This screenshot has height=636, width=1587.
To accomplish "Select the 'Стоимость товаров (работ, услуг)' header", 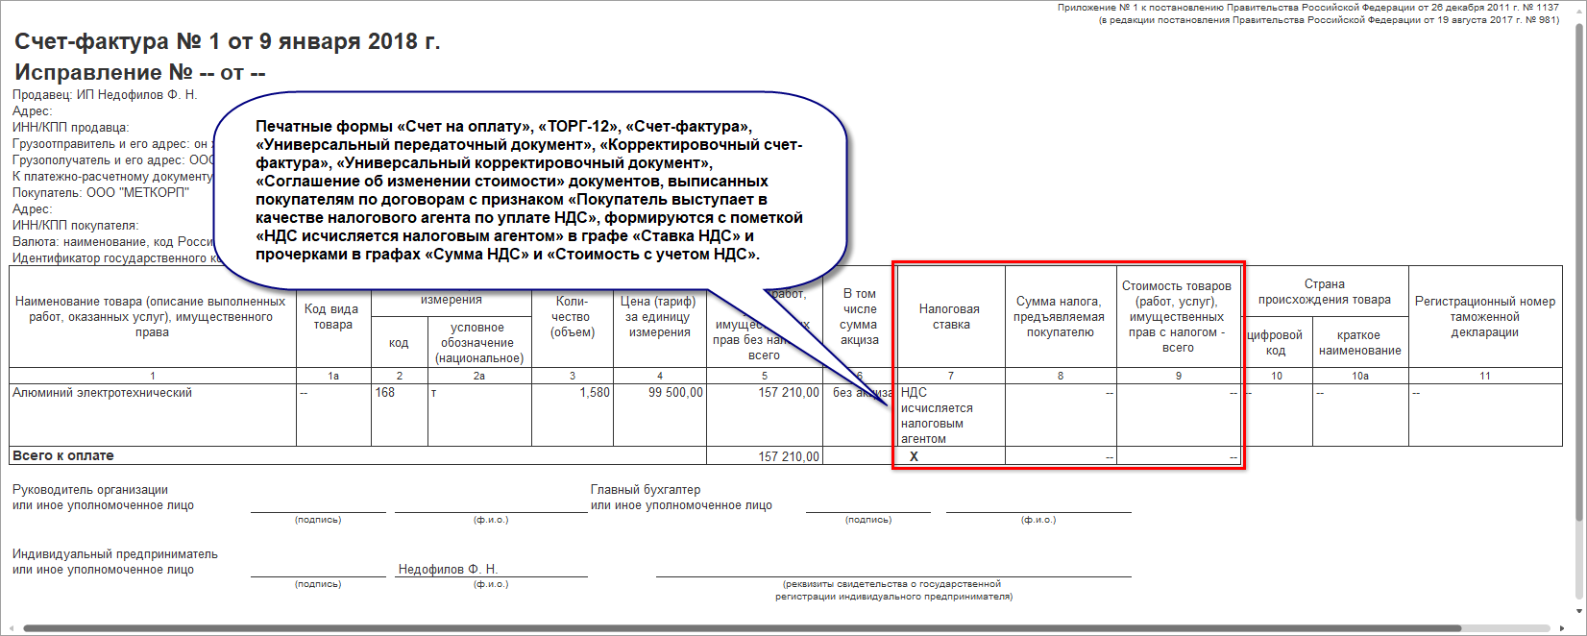I will pyautogui.click(x=1178, y=316).
